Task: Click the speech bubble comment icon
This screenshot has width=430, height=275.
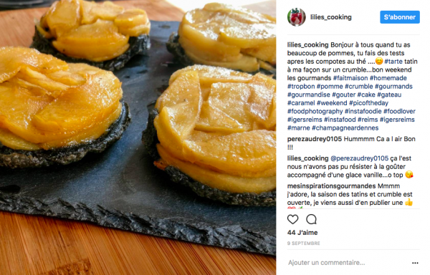Action: point(311,219)
